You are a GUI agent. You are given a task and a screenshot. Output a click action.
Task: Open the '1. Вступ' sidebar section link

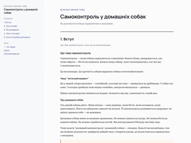point(7,22)
